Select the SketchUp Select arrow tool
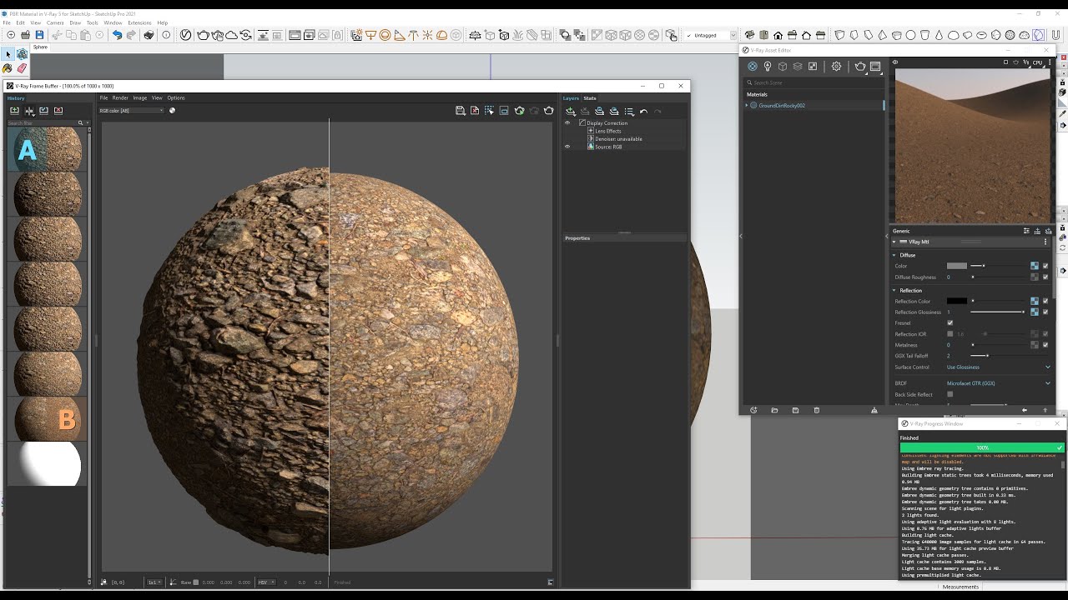Image resolution: width=1068 pixels, height=600 pixels. tap(8, 54)
